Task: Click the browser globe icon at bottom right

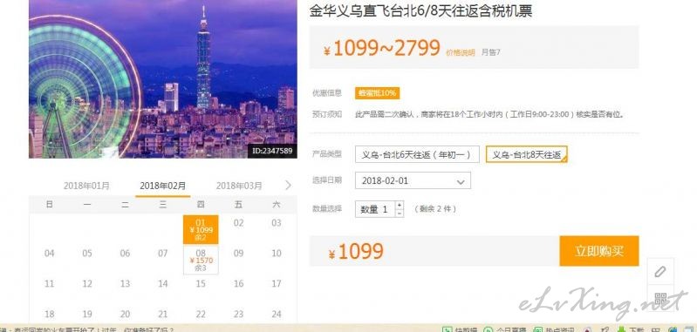Action: click(673, 329)
